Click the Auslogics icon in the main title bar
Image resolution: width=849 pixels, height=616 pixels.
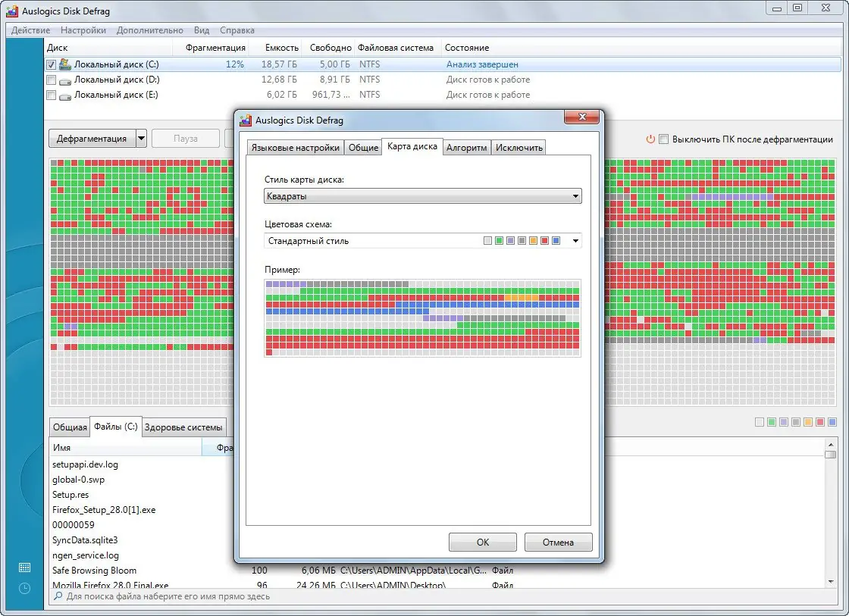pyautogui.click(x=12, y=11)
